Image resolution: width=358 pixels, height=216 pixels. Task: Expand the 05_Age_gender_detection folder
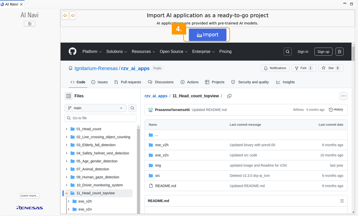[67, 161]
